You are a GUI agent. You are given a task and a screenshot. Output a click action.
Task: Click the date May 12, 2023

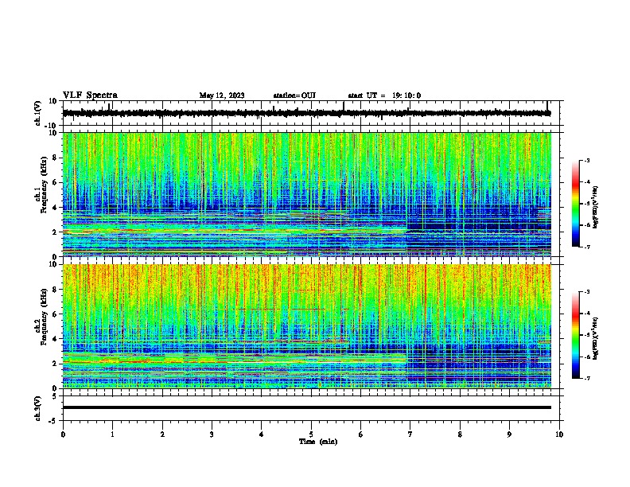coord(222,95)
